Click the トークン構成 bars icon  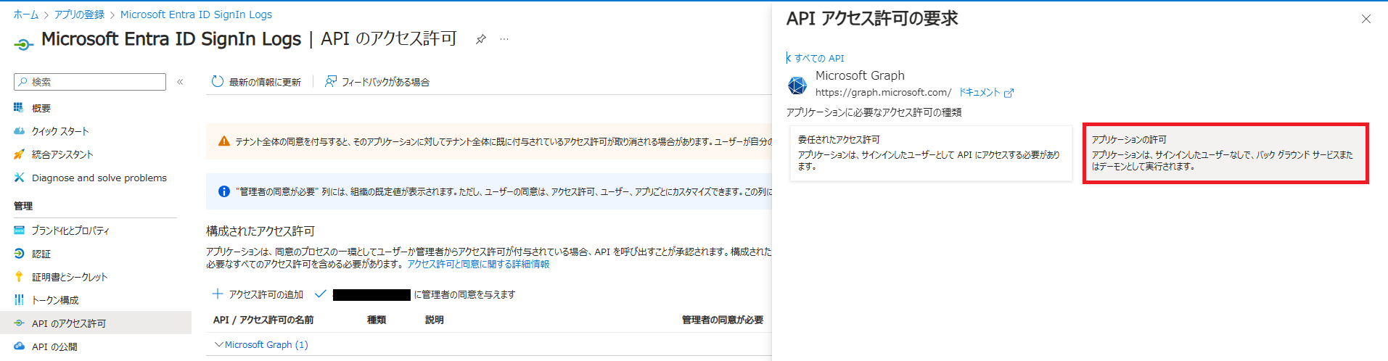[19, 300]
